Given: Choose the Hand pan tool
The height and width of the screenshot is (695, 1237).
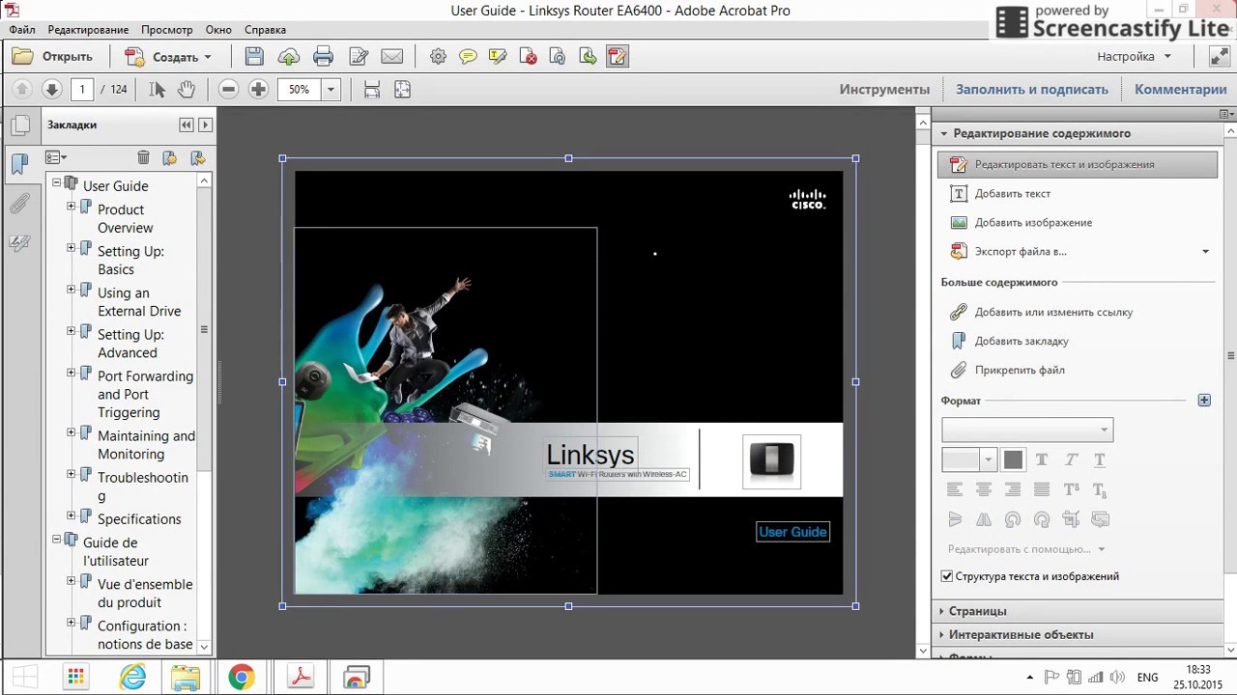Looking at the screenshot, I should click(186, 89).
